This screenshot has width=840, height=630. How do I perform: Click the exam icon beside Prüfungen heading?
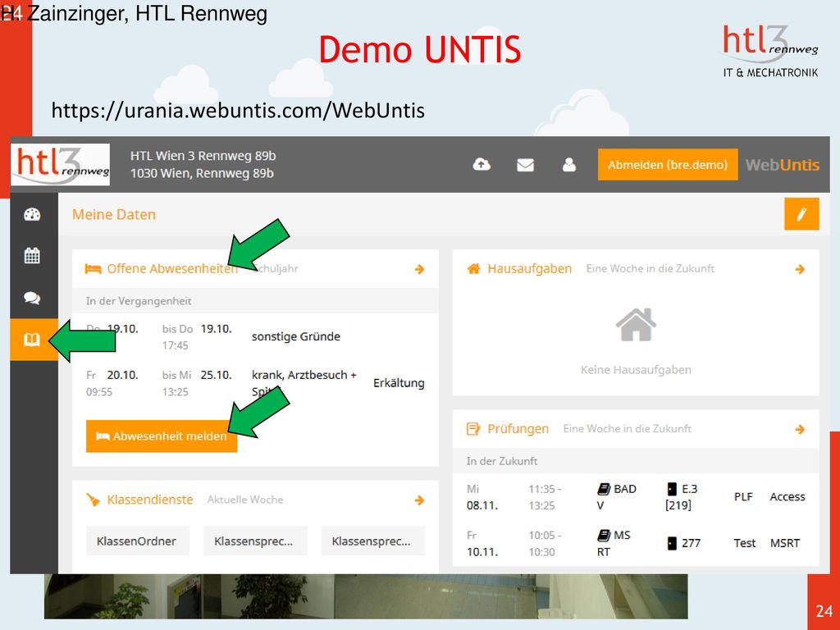473,428
